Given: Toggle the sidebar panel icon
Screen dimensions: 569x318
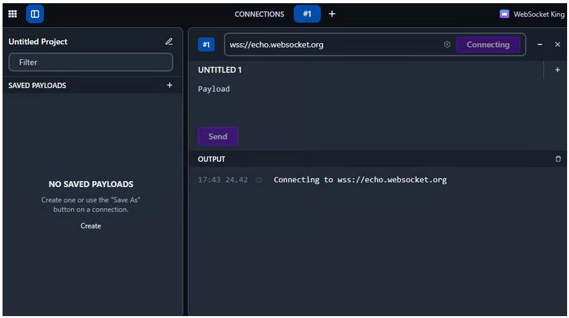Looking at the screenshot, I should pyautogui.click(x=35, y=13).
